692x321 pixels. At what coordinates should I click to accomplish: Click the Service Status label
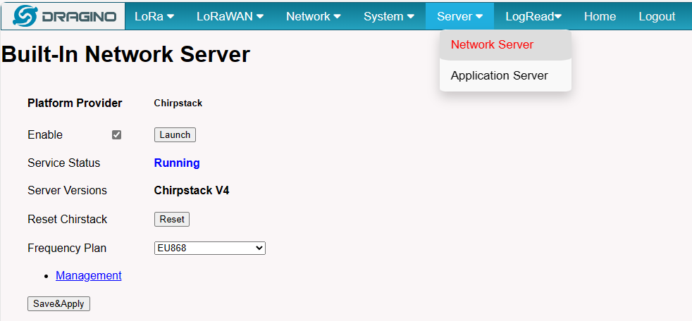pyautogui.click(x=63, y=163)
